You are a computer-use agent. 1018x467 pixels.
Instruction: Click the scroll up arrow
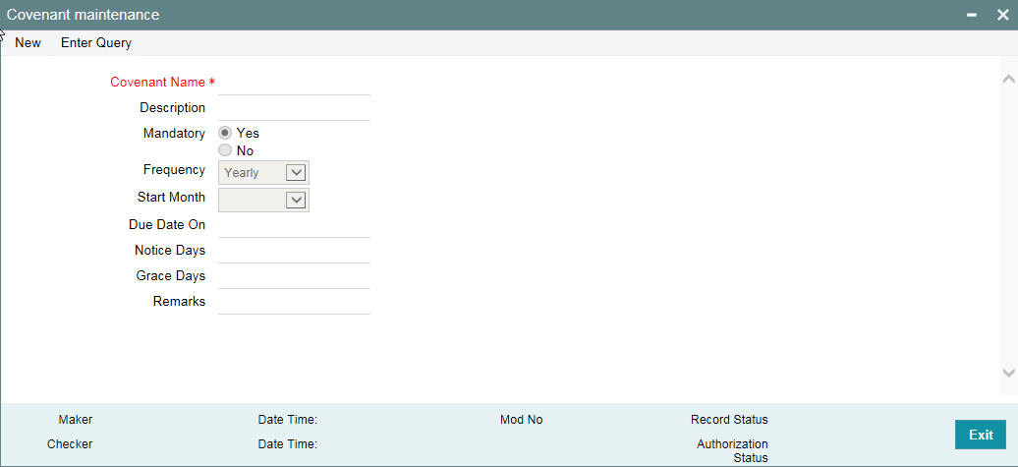pos(1008,80)
